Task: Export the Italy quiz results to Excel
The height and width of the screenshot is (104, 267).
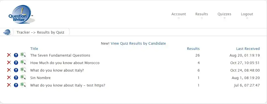Action: pos(23,70)
